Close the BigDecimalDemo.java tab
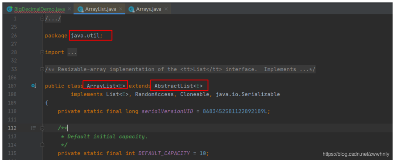Image resolution: width=395 pixels, height=163 pixels. (69, 9)
